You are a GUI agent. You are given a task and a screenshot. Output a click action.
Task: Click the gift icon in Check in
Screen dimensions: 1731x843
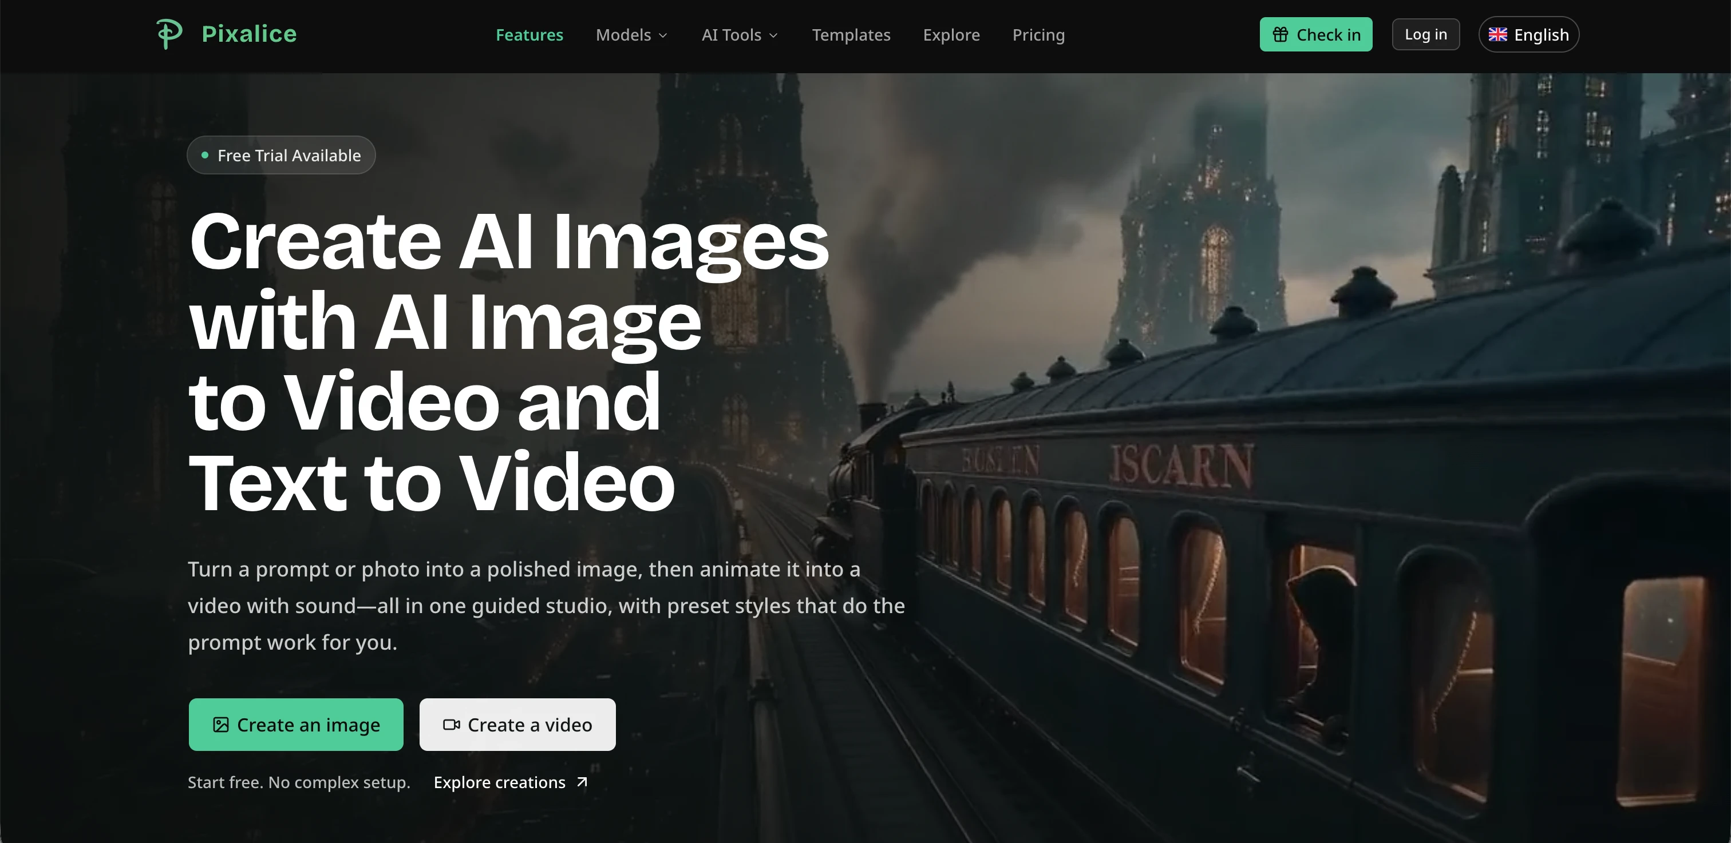coord(1280,34)
